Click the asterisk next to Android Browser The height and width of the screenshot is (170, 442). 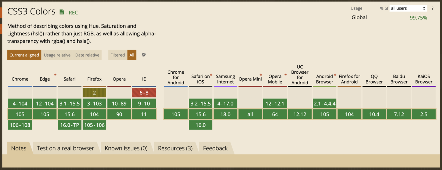coord(335,74)
